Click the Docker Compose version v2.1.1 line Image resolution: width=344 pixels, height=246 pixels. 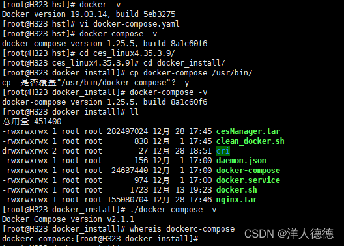click(68, 219)
